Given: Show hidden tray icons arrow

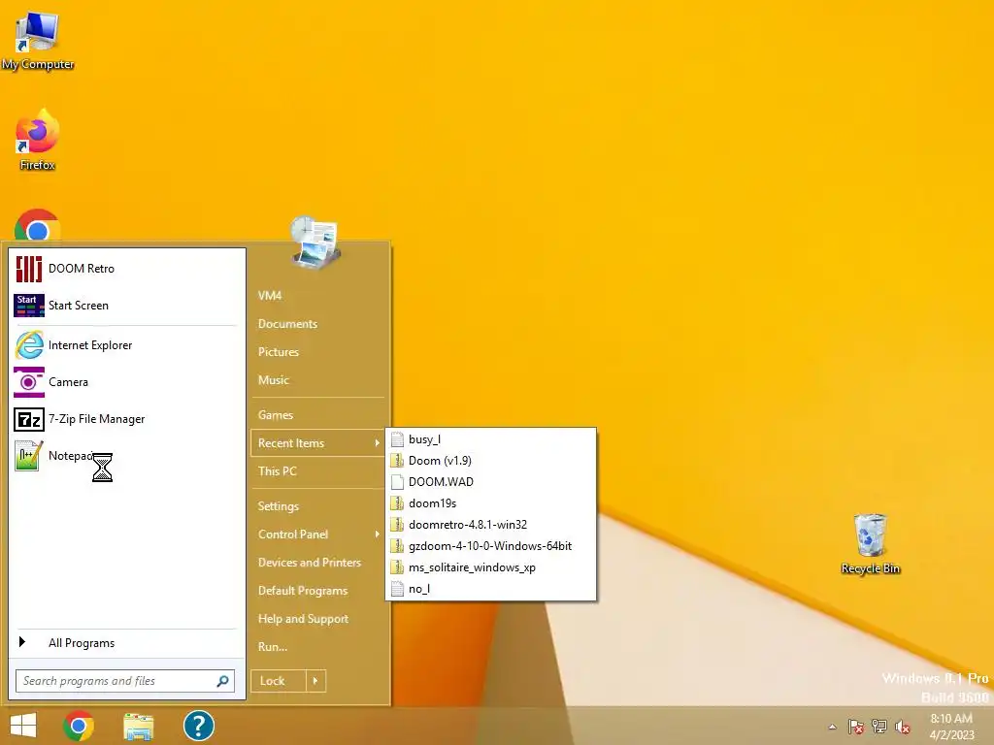Looking at the screenshot, I should 832,727.
